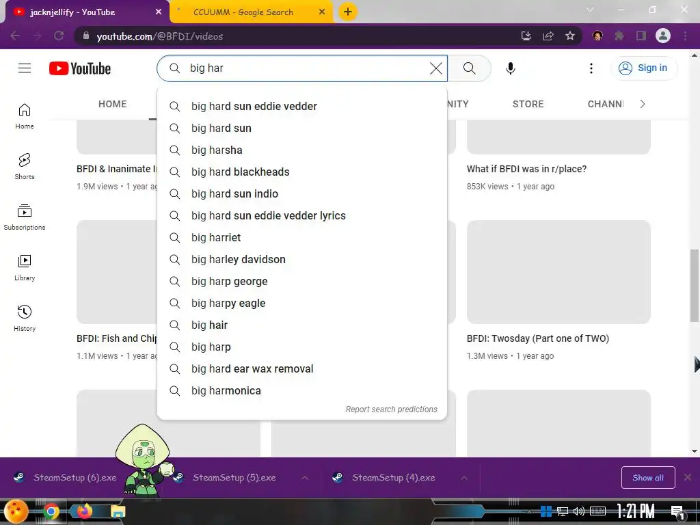Click the browser address bar URL
Image resolution: width=700 pixels, height=525 pixels.
pos(160,36)
